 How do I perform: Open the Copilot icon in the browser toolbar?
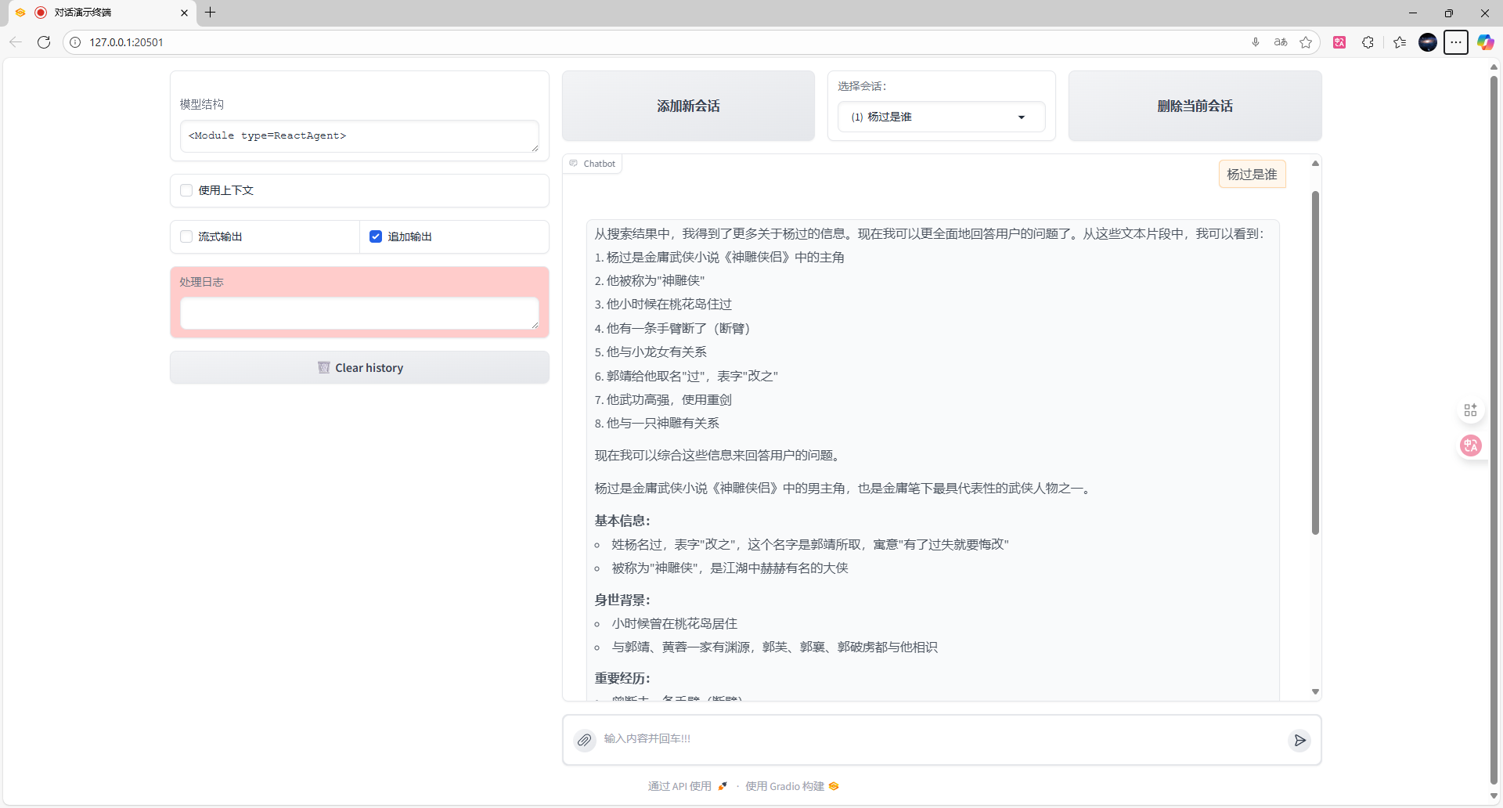click(x=1484, y=42)
